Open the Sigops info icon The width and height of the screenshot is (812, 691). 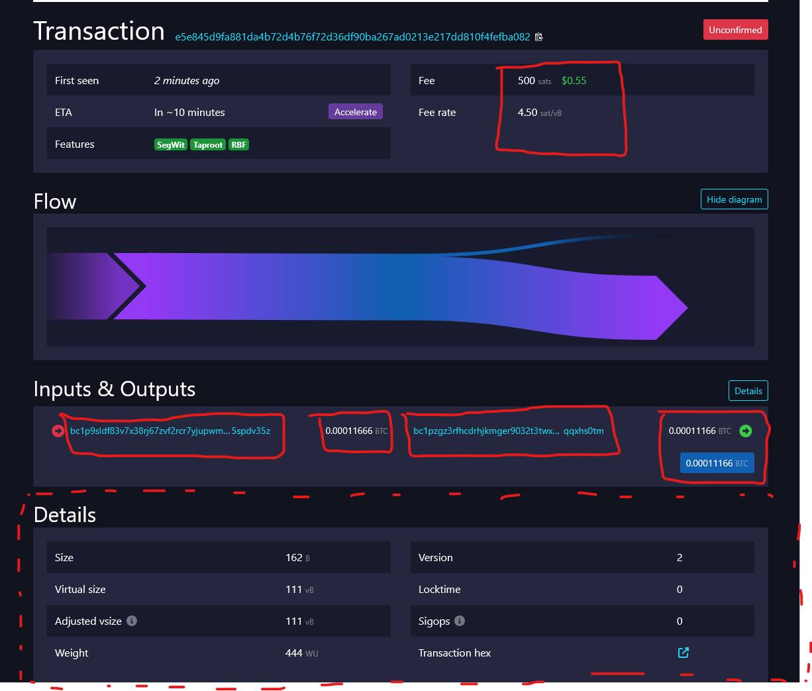pos(460,621)
